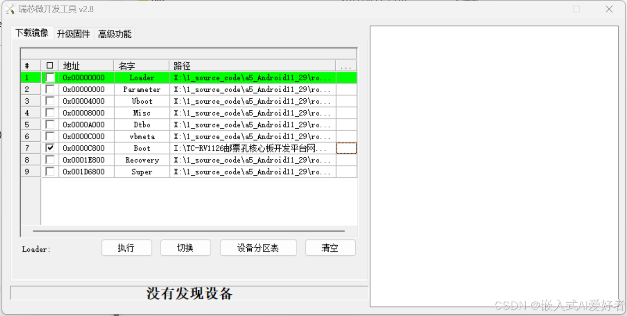The height and width of the screenshot is (316, 627).
Task: Click the 瑞芯微开发工具 title bar icon
Action: (9, 9)
